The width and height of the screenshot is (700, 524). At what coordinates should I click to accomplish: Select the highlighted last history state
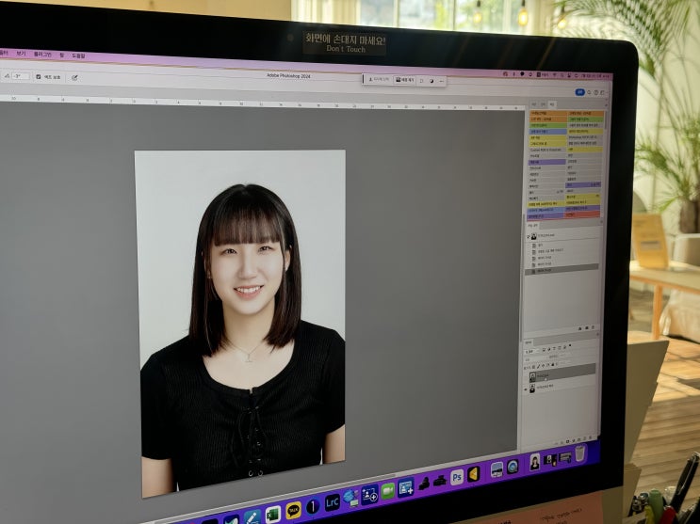pyautogui.click(x=562, y=270)
